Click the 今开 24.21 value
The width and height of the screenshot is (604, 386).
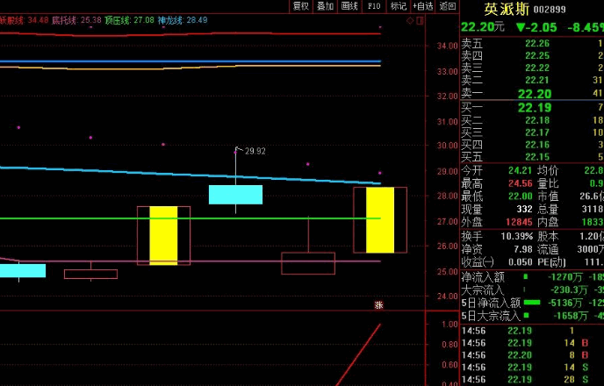coord(520,170)
